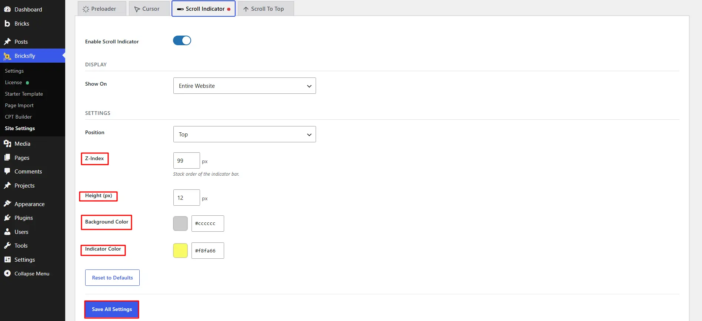The image size is (702, 321).
Task: Click the Collapse Menu link
Action: click(33, 273)
